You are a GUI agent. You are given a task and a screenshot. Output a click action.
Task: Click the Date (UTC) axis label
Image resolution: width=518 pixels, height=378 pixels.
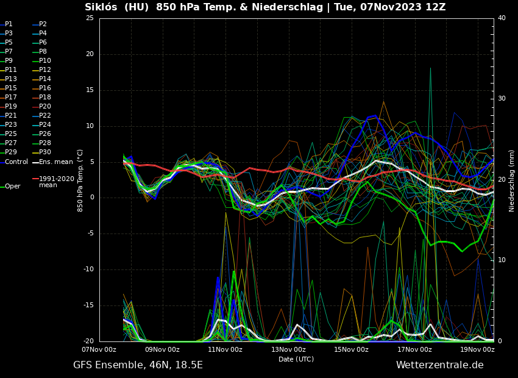pos(296,359)
